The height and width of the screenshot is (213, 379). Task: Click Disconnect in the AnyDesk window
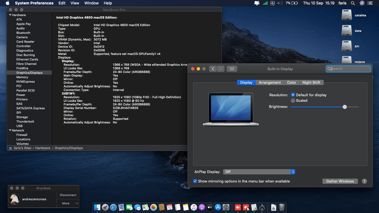(x=68, y=195)
